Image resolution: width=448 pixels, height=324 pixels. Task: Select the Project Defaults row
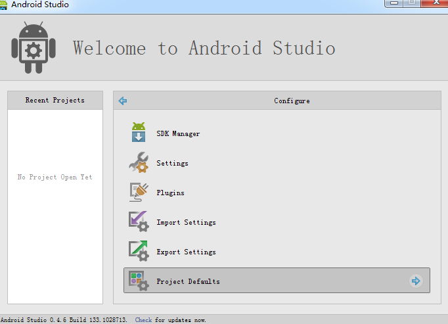click(x=277, y=280)
